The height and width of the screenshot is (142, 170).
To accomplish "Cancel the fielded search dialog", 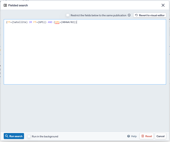I will (x=160, y=136).
